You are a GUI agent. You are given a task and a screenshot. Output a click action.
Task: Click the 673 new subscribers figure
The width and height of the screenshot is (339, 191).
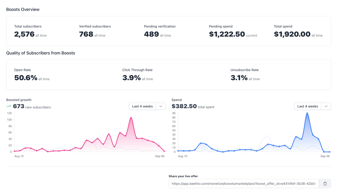[x=19, y=106]
